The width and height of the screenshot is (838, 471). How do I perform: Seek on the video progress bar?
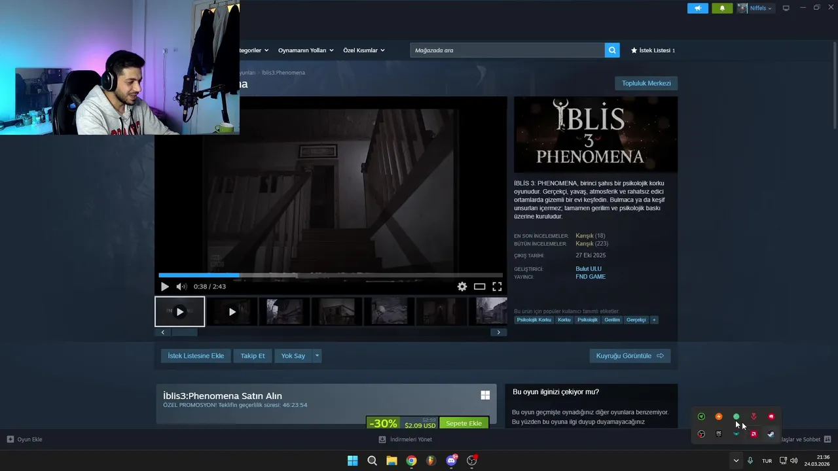[331, 275]
